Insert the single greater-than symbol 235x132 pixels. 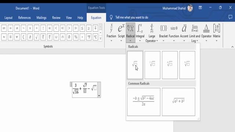point(69,28)
